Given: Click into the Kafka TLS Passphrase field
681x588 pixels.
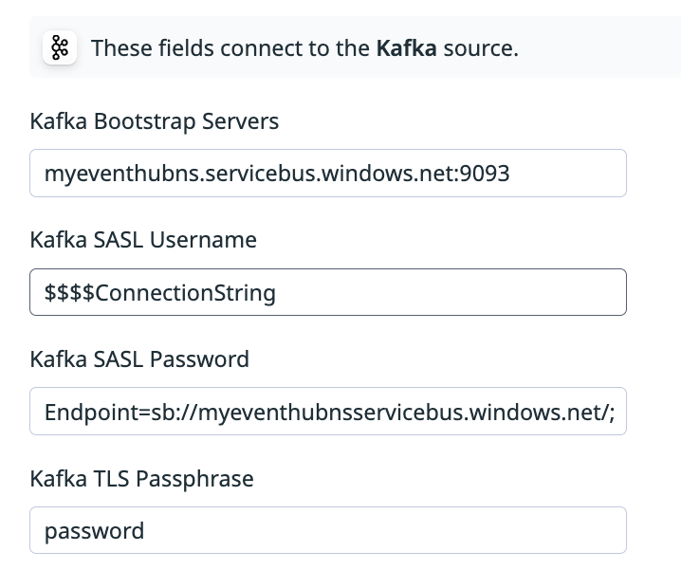Looking at the screenshot, I should 328,530.
